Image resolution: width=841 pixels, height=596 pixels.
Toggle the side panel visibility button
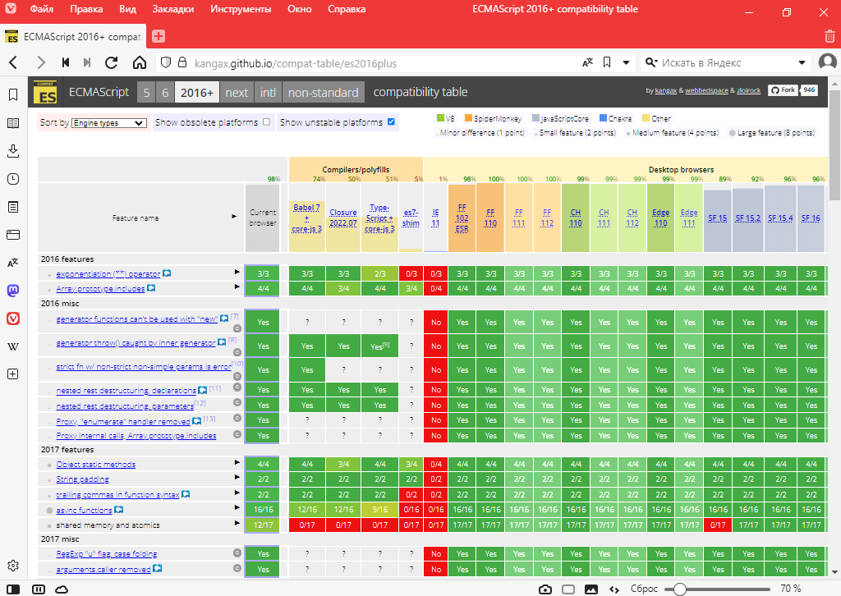tap(14, 589)
